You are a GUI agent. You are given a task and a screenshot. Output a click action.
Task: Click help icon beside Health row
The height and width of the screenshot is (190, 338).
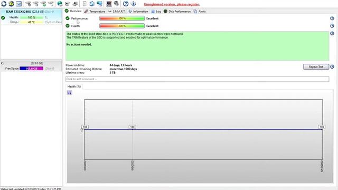click(332, 26)
